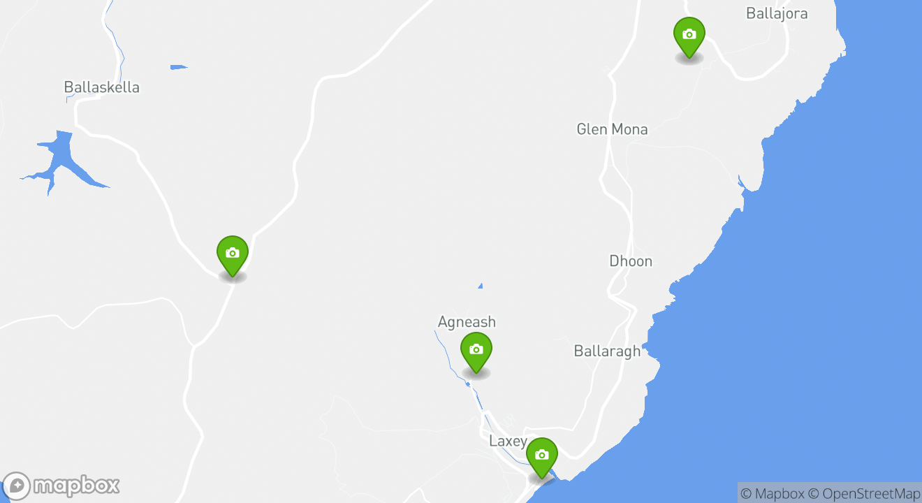Image resolution: width=922 pixels, height=503 pixels.
Task: Select the Glen Mona label
Action: click(612, 129)
